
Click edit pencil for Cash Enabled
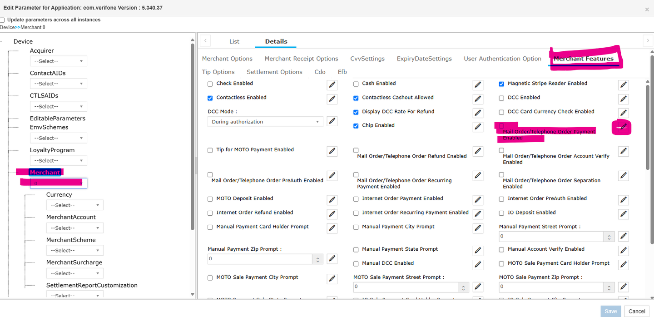tap(478, 85)
